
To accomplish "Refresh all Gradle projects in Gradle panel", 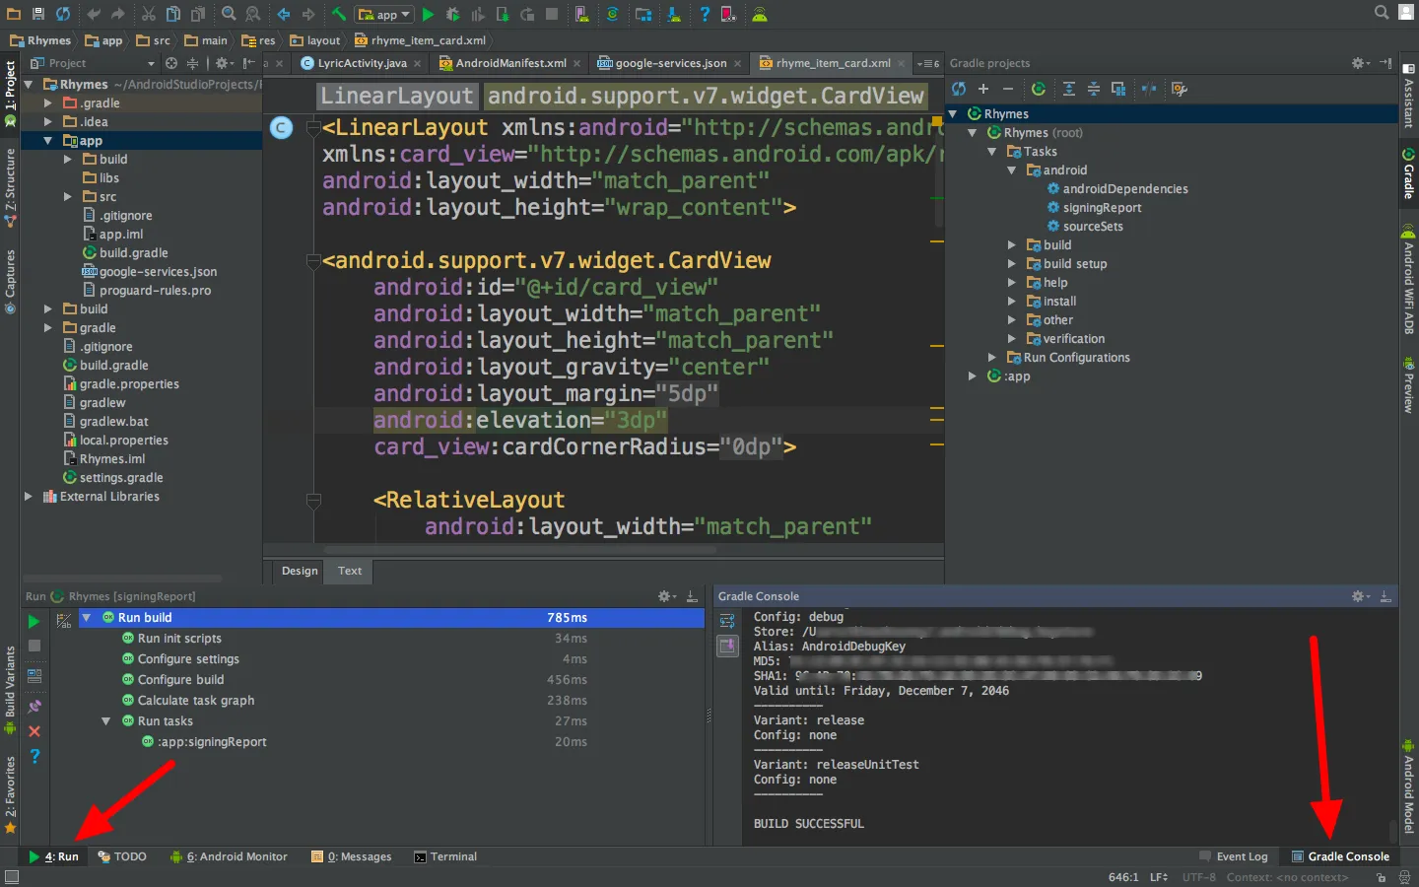I will click(x=959, y=89).
